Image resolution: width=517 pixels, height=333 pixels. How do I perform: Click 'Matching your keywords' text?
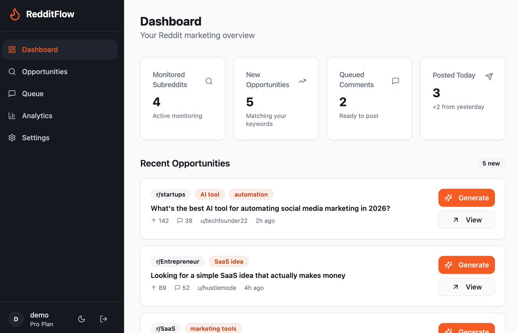click(x=266, y=120)
